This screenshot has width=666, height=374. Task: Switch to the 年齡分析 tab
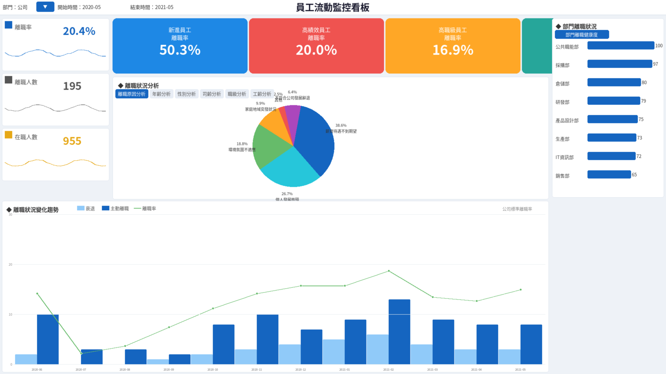click(x=161, y=94)
